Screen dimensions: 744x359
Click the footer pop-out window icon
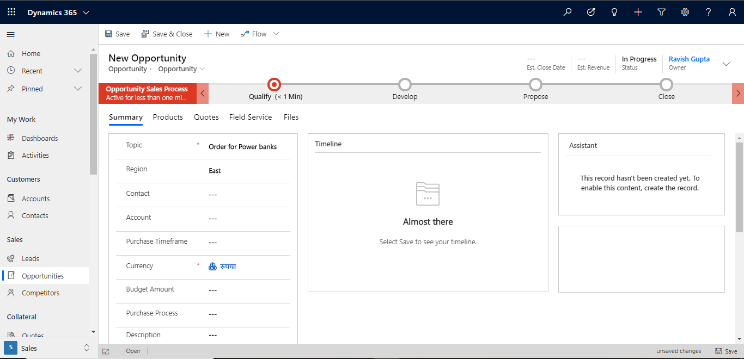[x=106, y=351]
